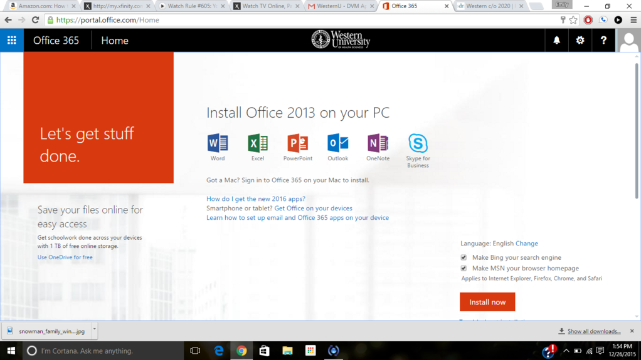Click the Cortana search box

tap(103, 351)
